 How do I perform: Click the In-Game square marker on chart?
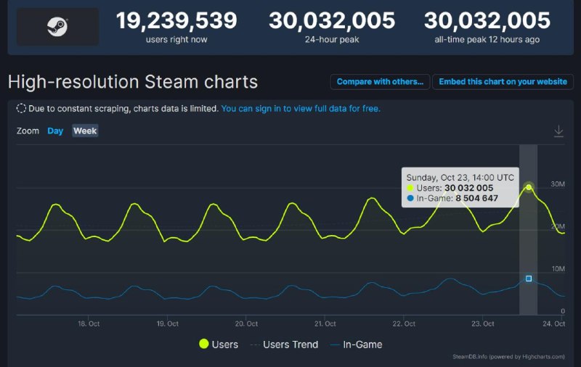pyautogui.click(x=529, y=279)
